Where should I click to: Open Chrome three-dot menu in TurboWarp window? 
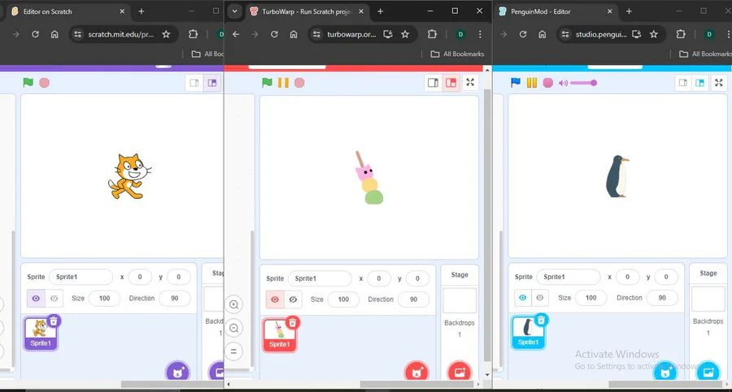[x=480, y=34]
